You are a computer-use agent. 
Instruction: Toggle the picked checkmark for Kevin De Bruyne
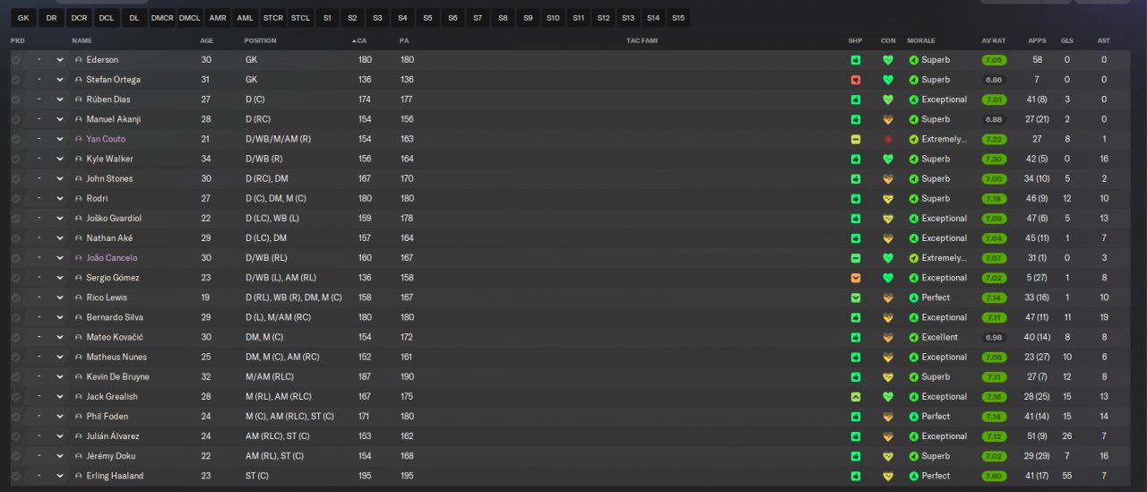(15, 377)
